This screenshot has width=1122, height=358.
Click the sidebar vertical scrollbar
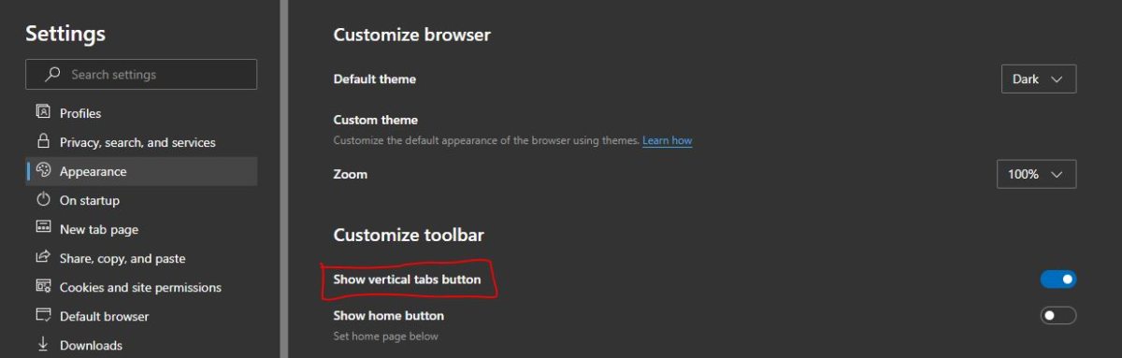[283, 179]
